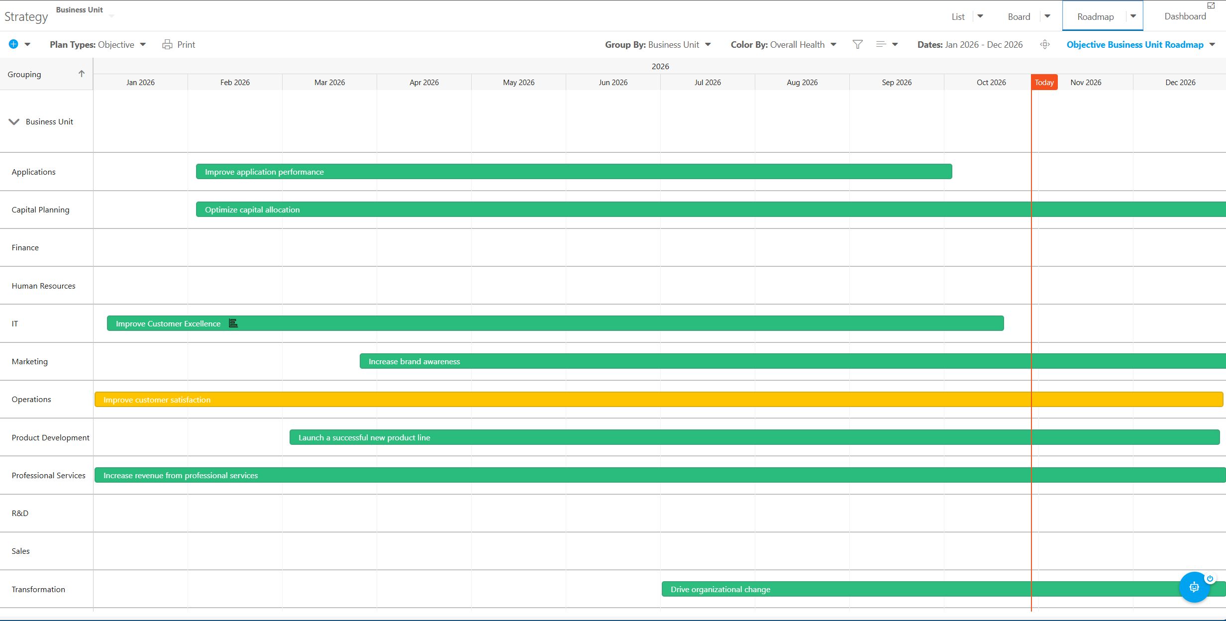Click the Print button
Image resolution: width=1226 pixels, height=621 pixels.
(179, 45)
